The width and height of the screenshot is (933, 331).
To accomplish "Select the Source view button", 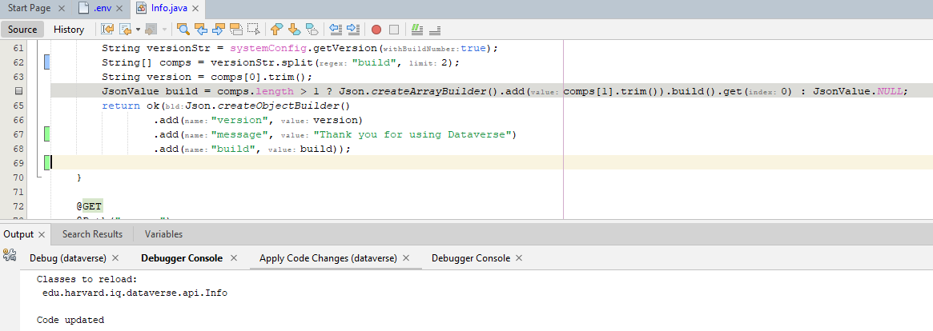I will tap(22, 30).
